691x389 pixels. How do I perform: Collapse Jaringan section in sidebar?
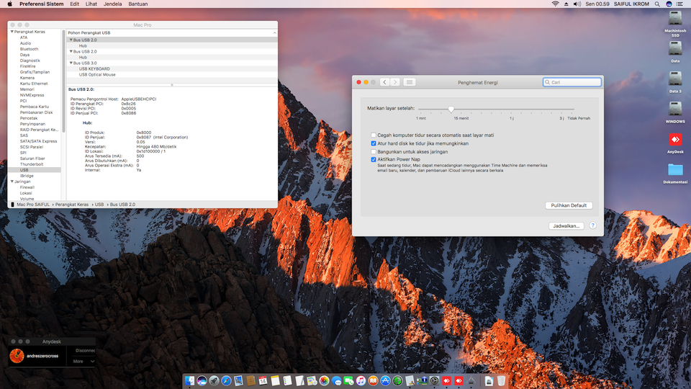tap(12, 182)
